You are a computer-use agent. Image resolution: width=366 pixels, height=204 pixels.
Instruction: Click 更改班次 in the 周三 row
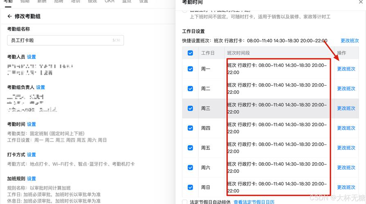click(x=346, y=108)
